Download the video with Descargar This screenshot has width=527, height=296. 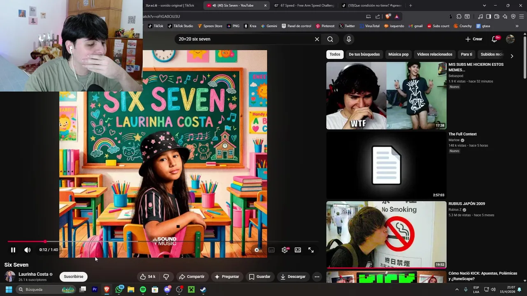293,277
